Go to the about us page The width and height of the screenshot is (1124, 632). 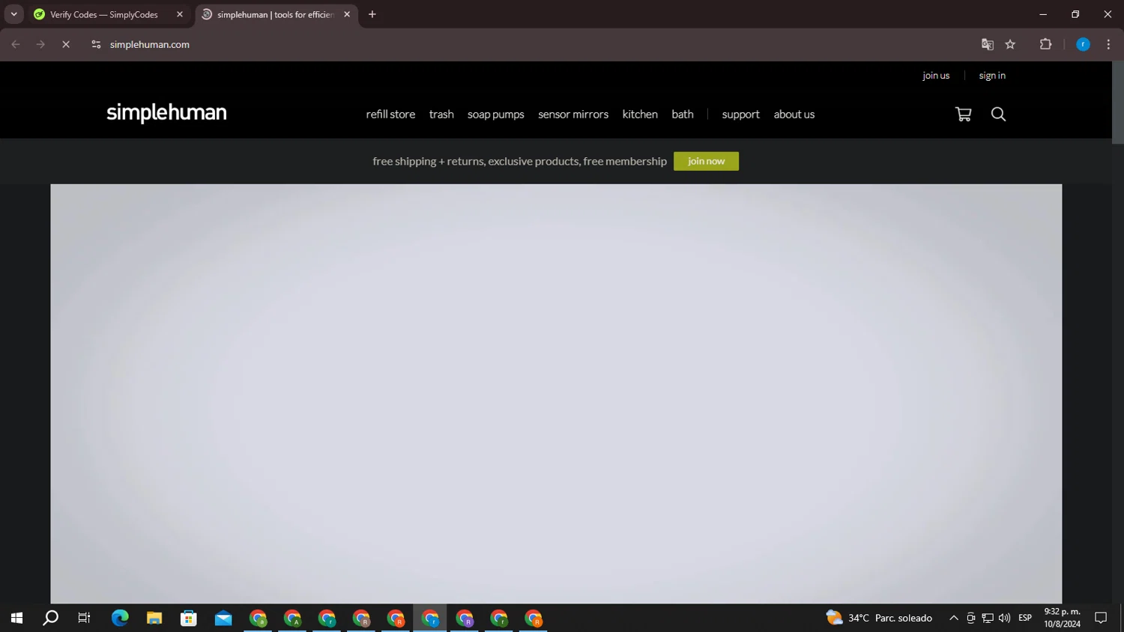(794, 114)
